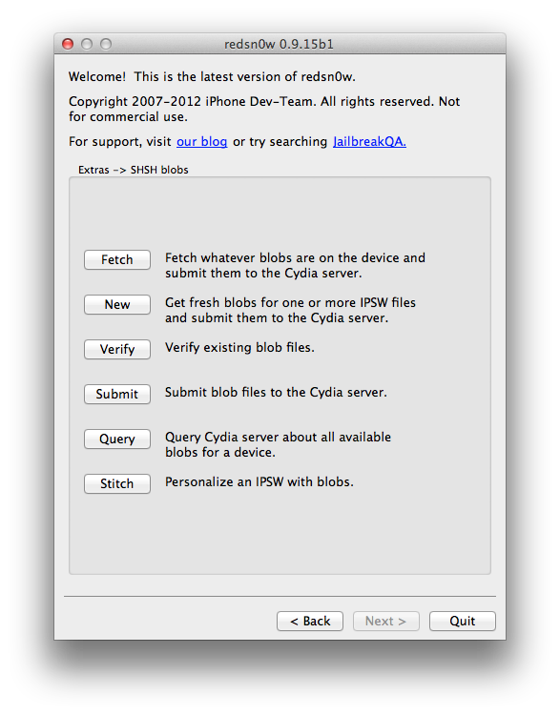The height and width of the screenshot is (715, 560).
Task: Select the Stitch button
Action: [116, 483]
